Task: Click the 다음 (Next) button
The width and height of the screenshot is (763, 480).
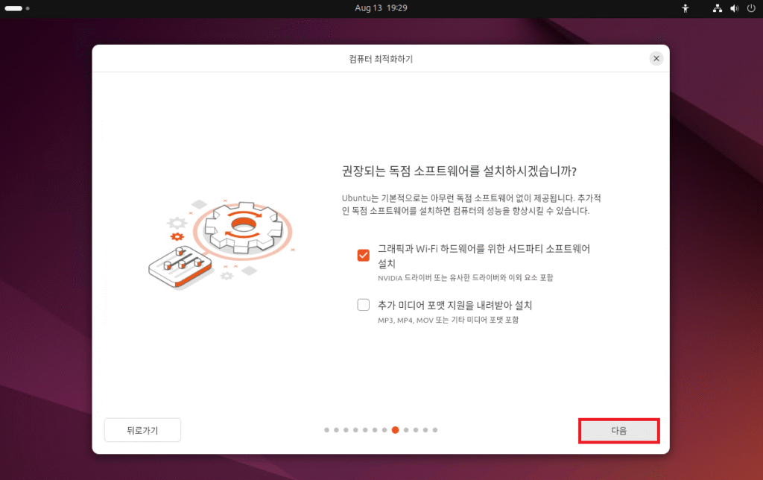Action: 619,431
